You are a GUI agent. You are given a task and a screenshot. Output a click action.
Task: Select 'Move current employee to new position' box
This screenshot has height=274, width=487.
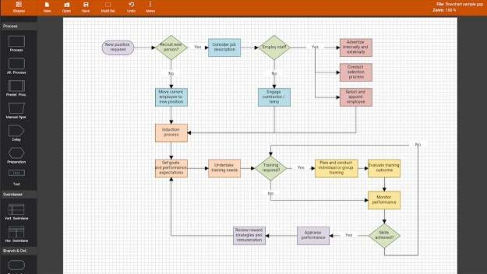pyautogui.click(x=171, y=97)
